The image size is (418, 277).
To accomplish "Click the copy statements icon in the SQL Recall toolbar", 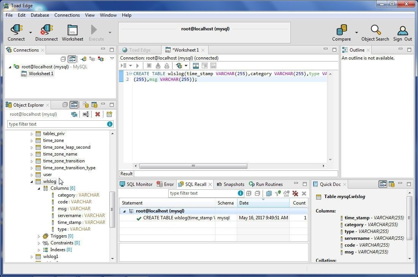I will tap(269, 194).
